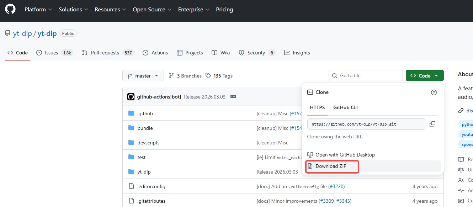Screen dimensions: 473x207
Task: Click the github-actions[bot] author link
Action: point(159,96)
